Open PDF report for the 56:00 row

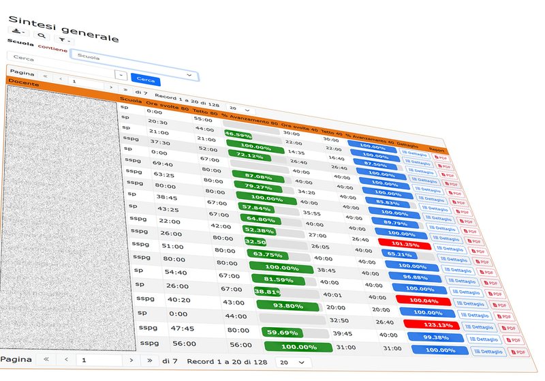[x=517, y=352]
